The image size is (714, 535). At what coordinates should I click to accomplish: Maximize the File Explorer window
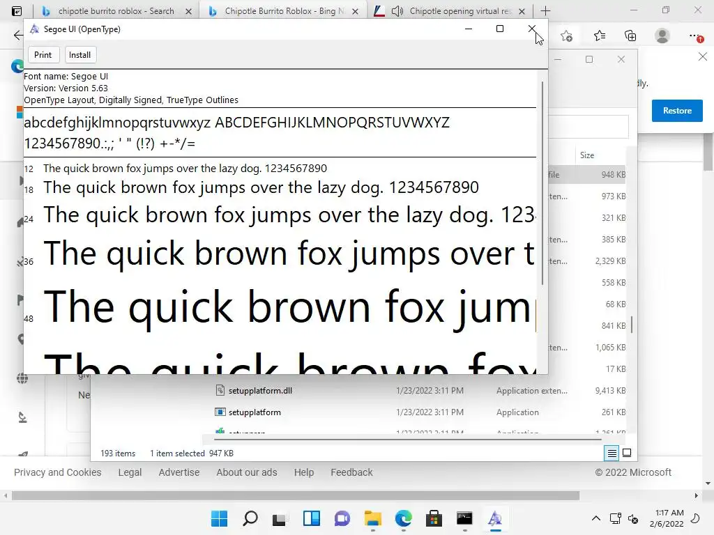589,59
